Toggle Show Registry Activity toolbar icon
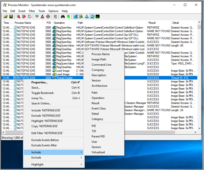Viewport: 204px width, 170px height. point(76,16)
